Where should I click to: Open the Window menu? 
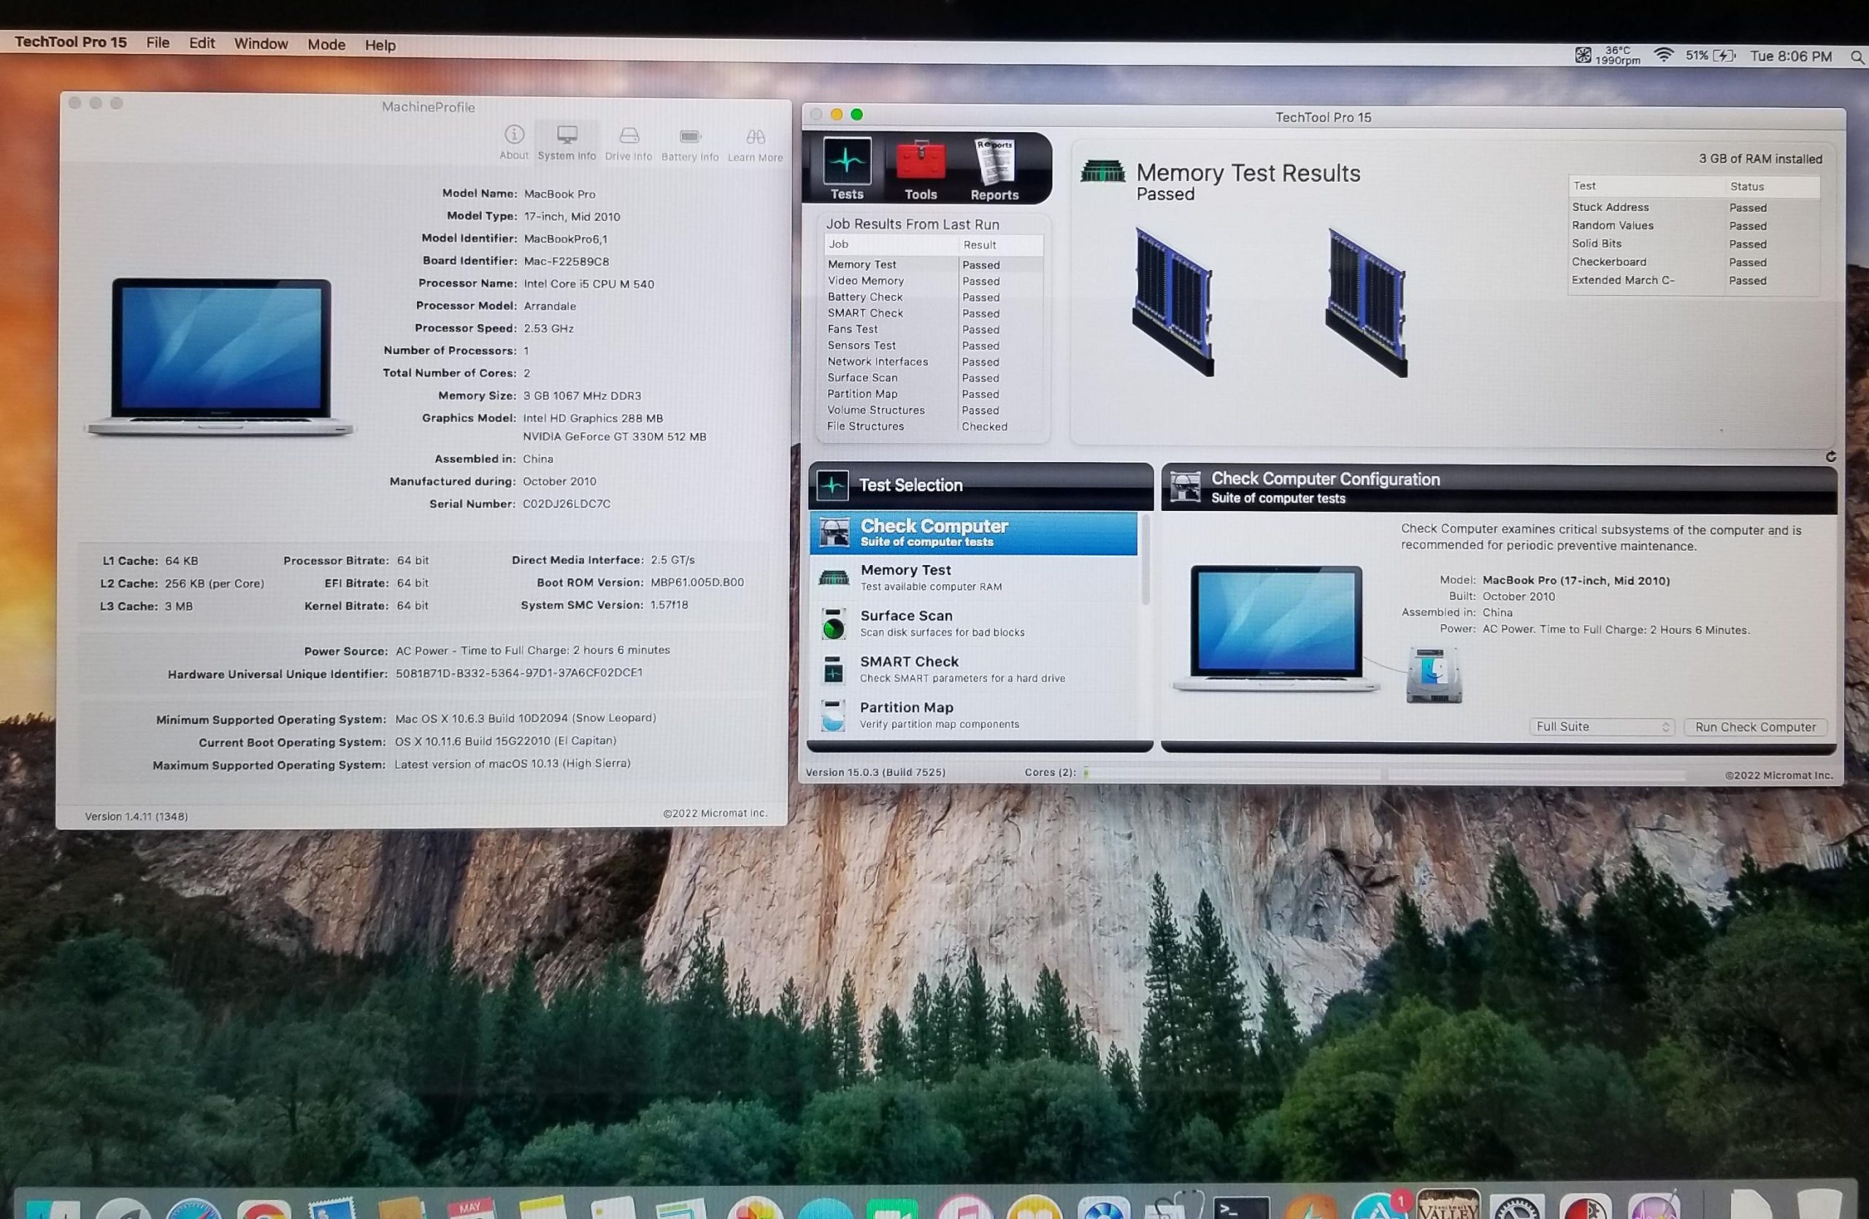tap(261, 44)
